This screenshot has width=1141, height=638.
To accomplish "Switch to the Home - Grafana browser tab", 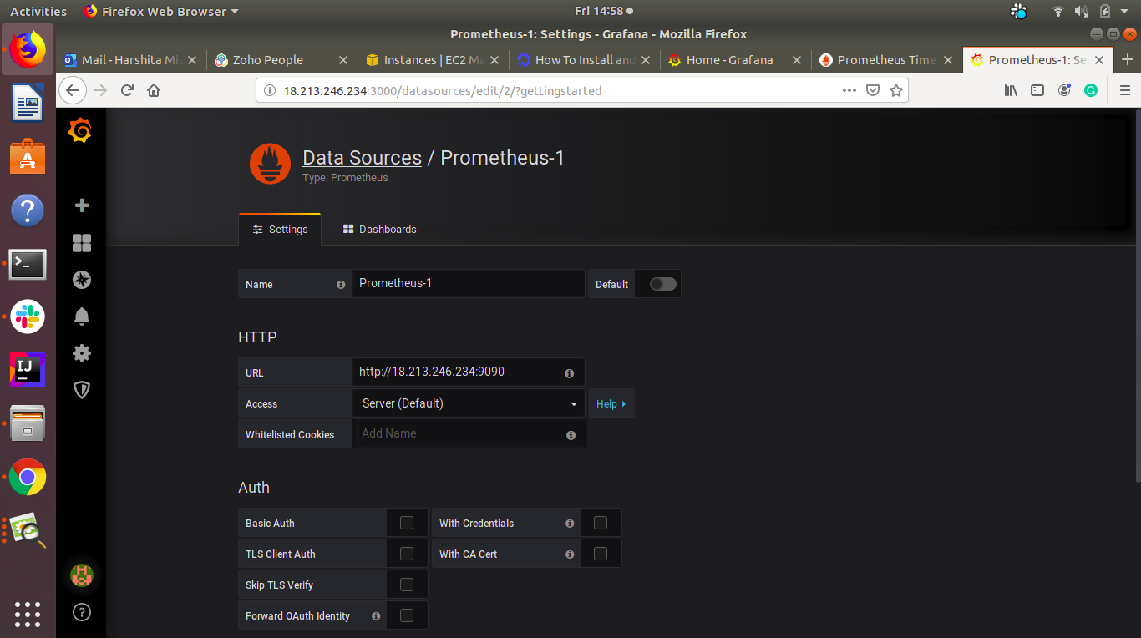I will point(735,60).
